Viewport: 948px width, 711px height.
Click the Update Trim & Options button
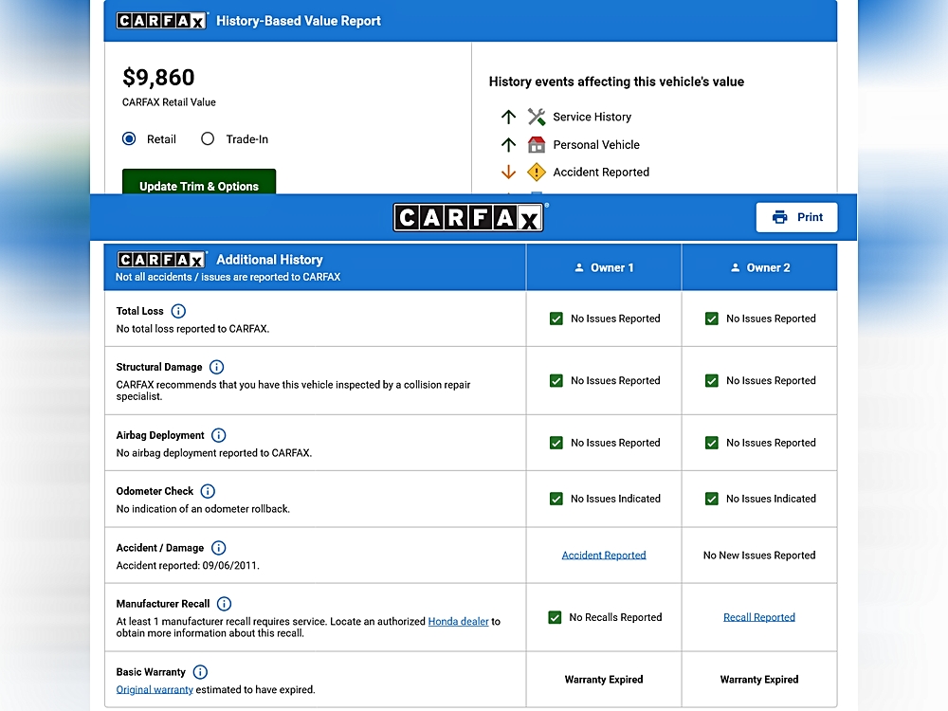pyautogui.click(x=199, y=182)
